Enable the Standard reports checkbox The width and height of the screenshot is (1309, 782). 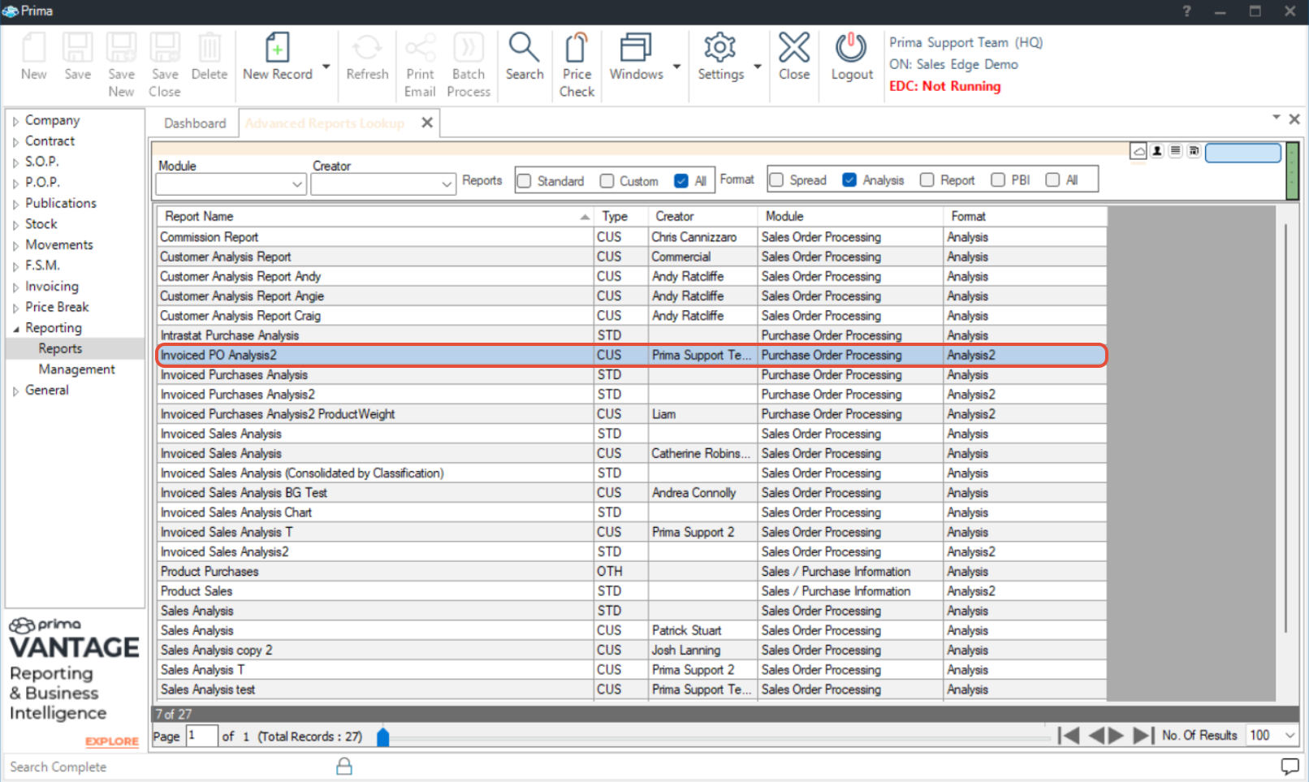pyautogui.click(x=525, y=180)
